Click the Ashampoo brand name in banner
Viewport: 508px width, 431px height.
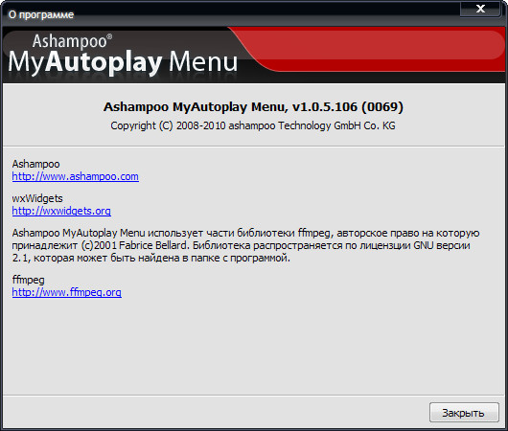click(69, 41)
